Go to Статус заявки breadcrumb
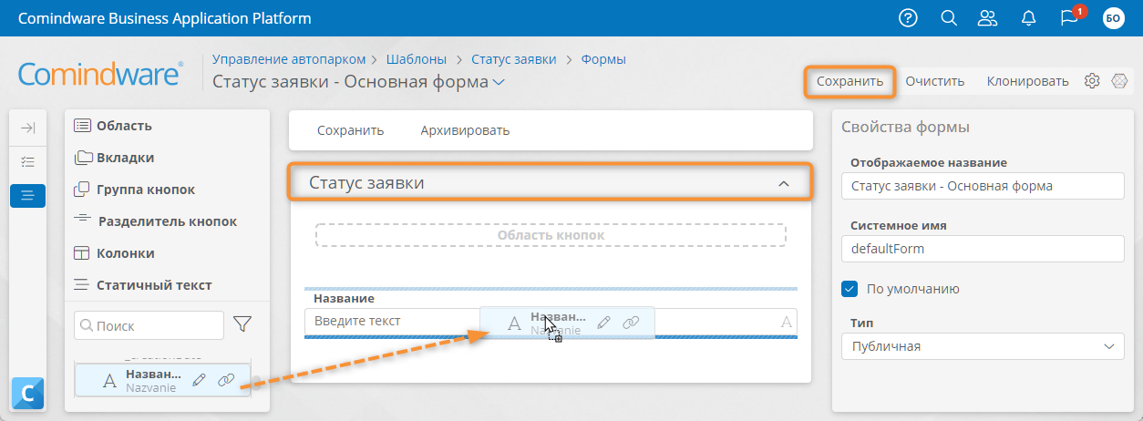The height and width of the screenshot is (421, 1143). (513, 59)
